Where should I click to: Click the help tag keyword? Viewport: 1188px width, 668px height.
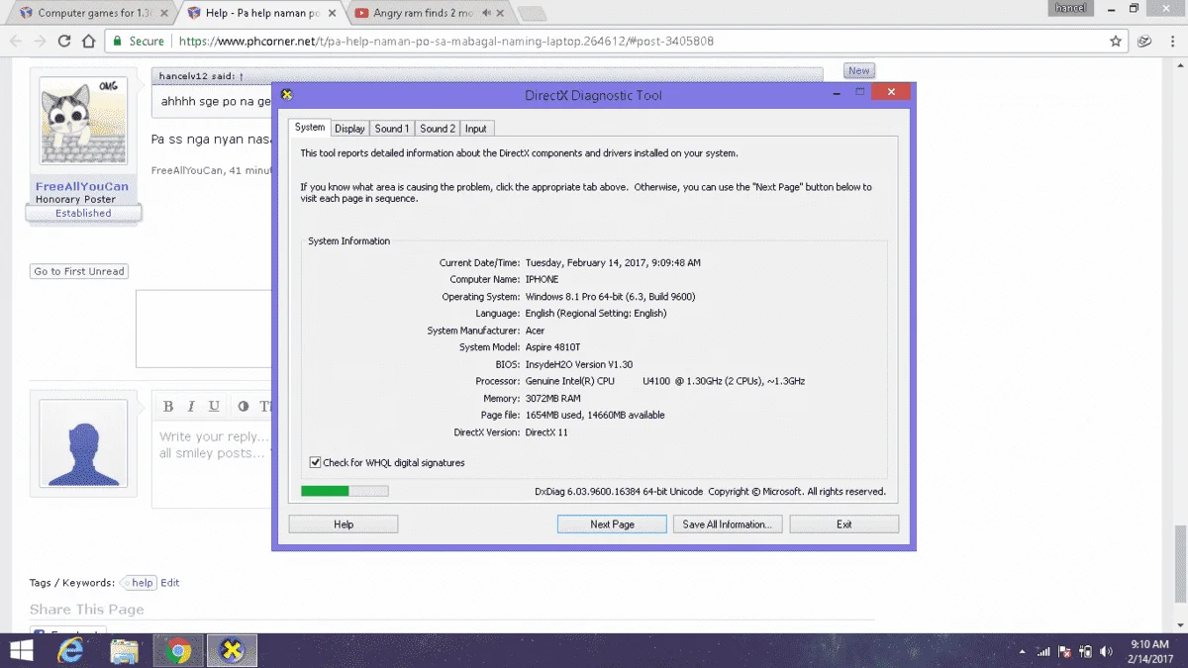coord(143,583)
